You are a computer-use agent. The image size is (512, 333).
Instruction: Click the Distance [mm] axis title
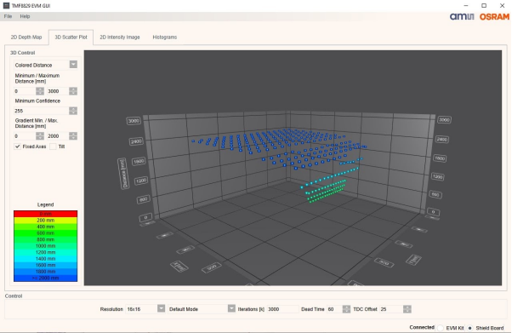click(x=123, y=174)
